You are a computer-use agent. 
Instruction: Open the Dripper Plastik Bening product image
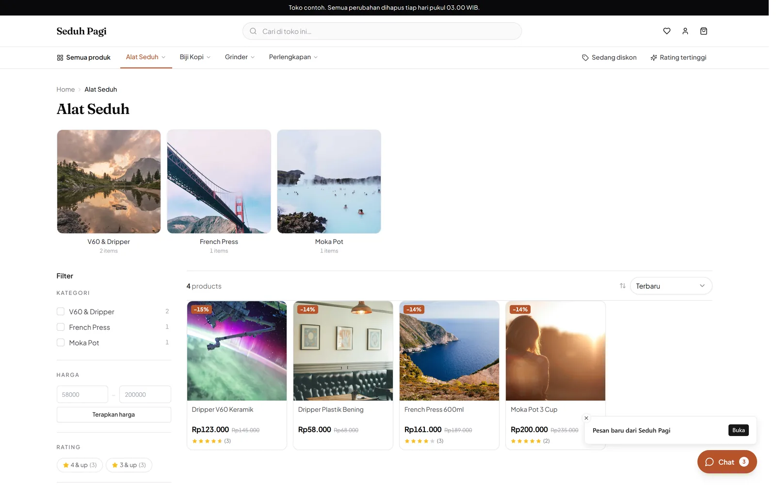(x=343, y=351)
